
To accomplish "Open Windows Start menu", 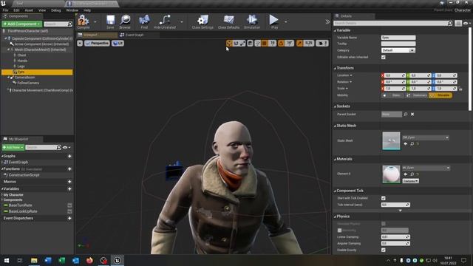I will tap(6, 260).
